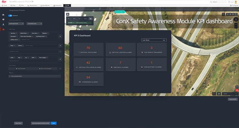Select Alarm Acknowledged status option

[45, 69]
